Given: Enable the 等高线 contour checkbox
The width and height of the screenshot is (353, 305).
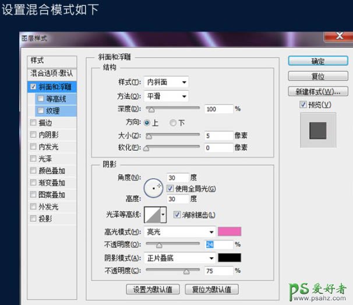Looking at the screenshot, I should tap(40, 98).
